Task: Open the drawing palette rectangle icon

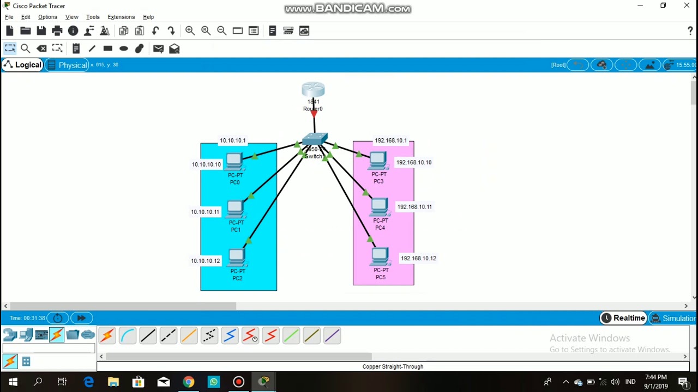Action: point(237,31)
